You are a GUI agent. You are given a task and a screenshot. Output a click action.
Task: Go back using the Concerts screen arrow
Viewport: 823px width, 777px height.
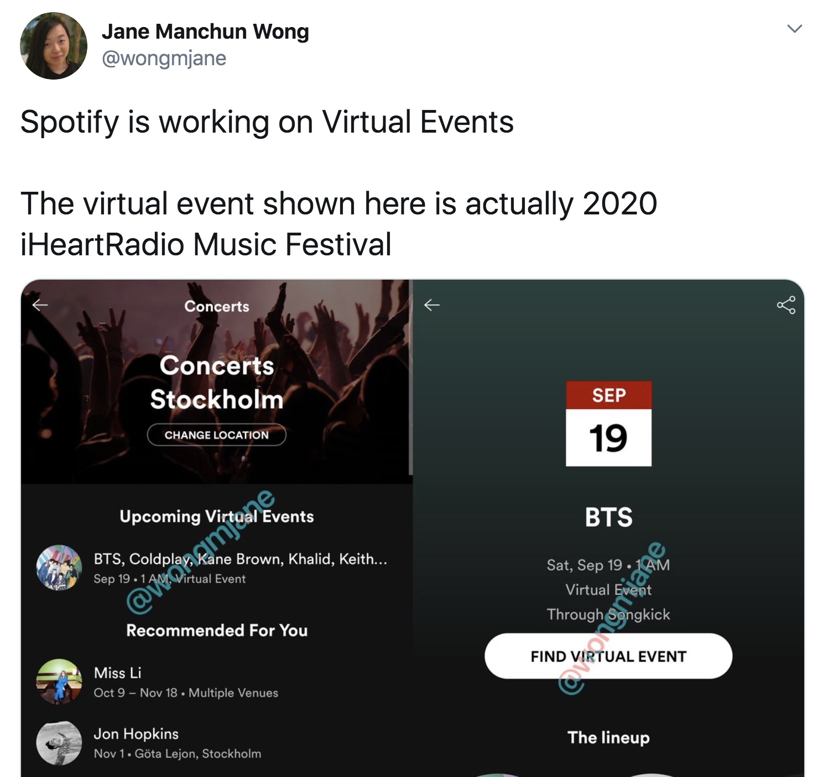(x=40, y=305)
